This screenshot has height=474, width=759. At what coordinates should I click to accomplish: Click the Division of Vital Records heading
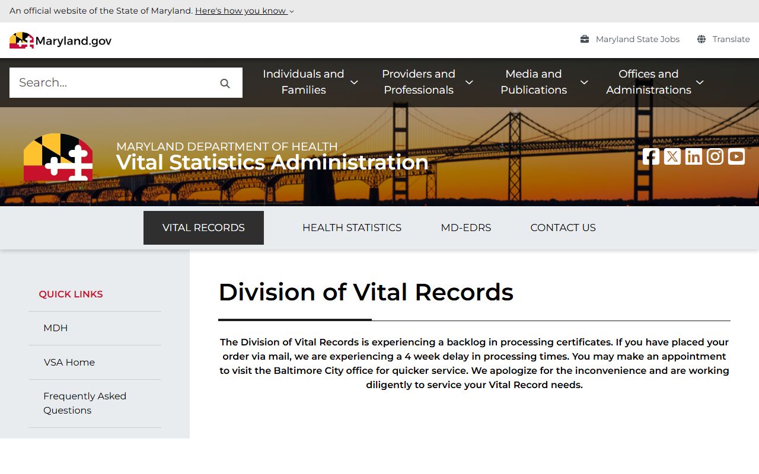pos(366,292)
